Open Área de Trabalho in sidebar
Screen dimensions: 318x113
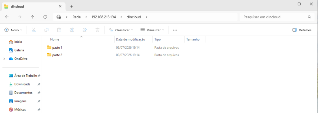point(23,76)
